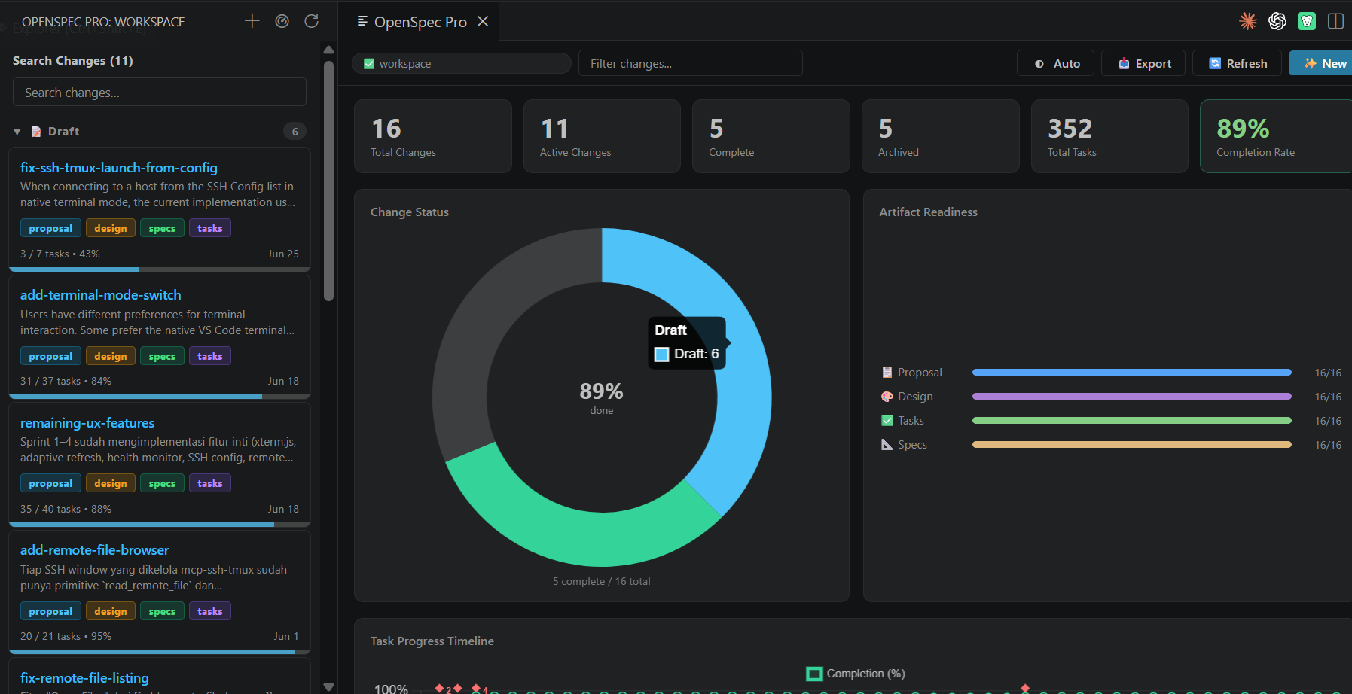Collapse the Draft group triangle
This screenshot has width=1352, height=694.
click(x=17, y=132)
